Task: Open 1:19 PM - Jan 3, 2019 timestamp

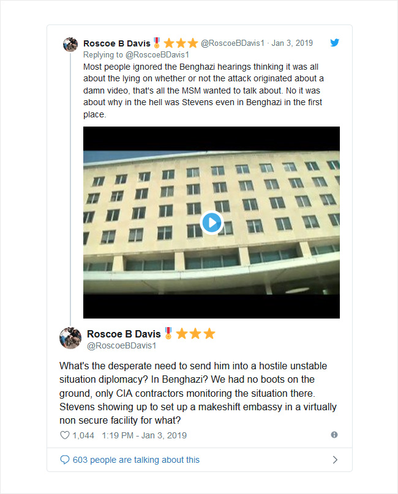Action: (x=145, y=435)
